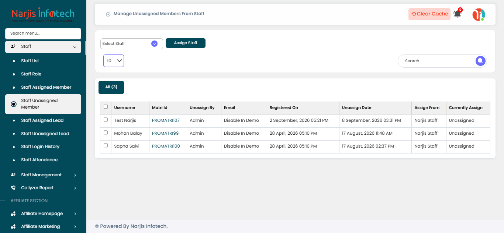This screenshot has width=504, height=233.
Task: Click unassign date 17 August, 2026 02:37 PM
Action: click(368, 146)
